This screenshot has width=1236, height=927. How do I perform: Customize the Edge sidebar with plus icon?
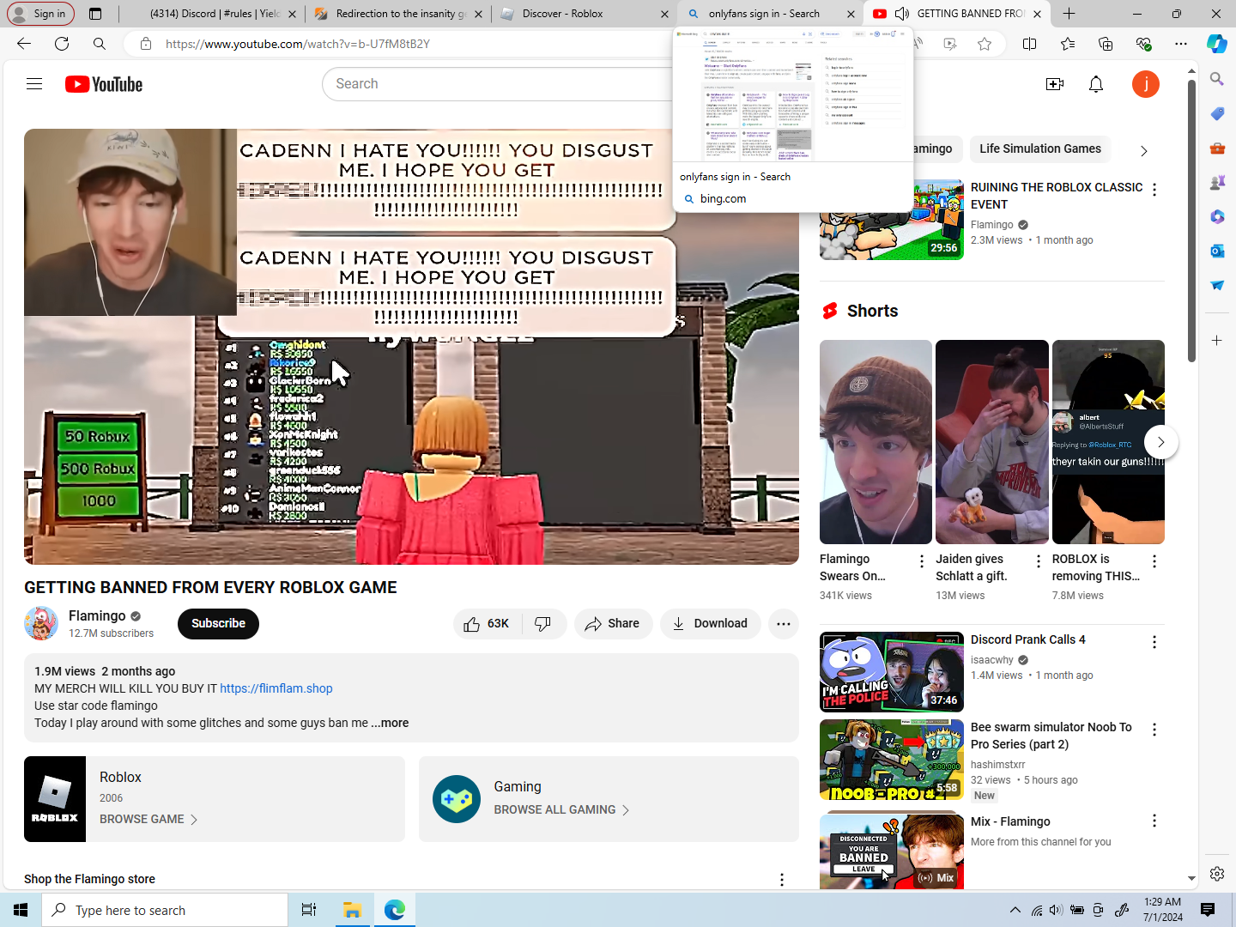point(1217,341)
